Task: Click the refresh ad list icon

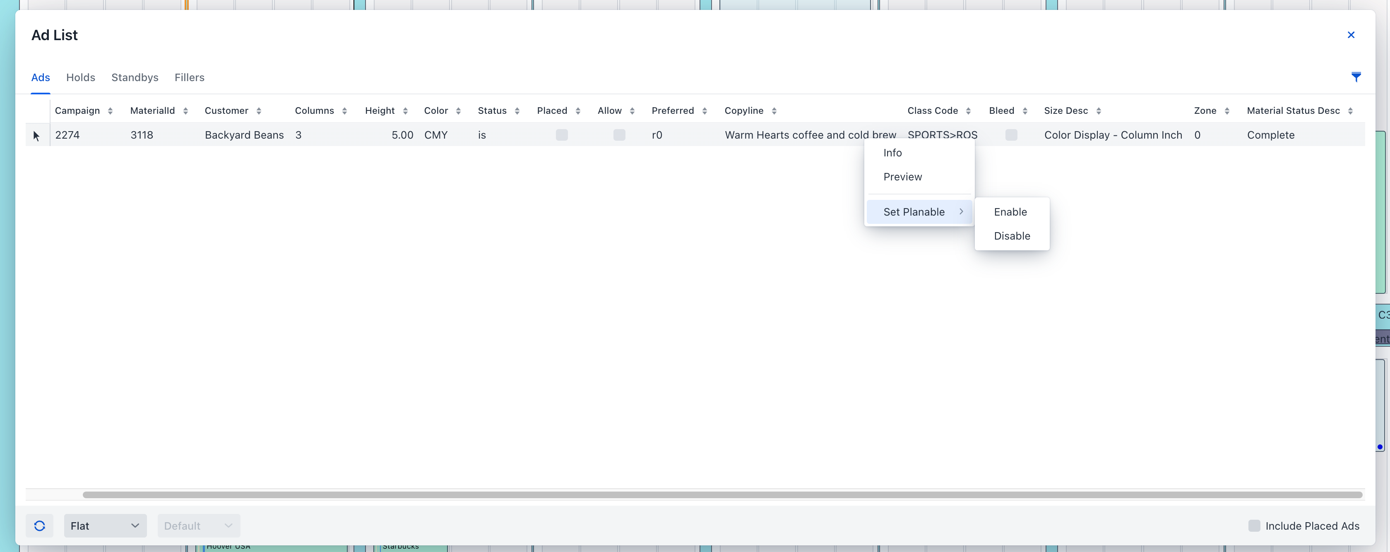Action: click(x=39, y=526)
